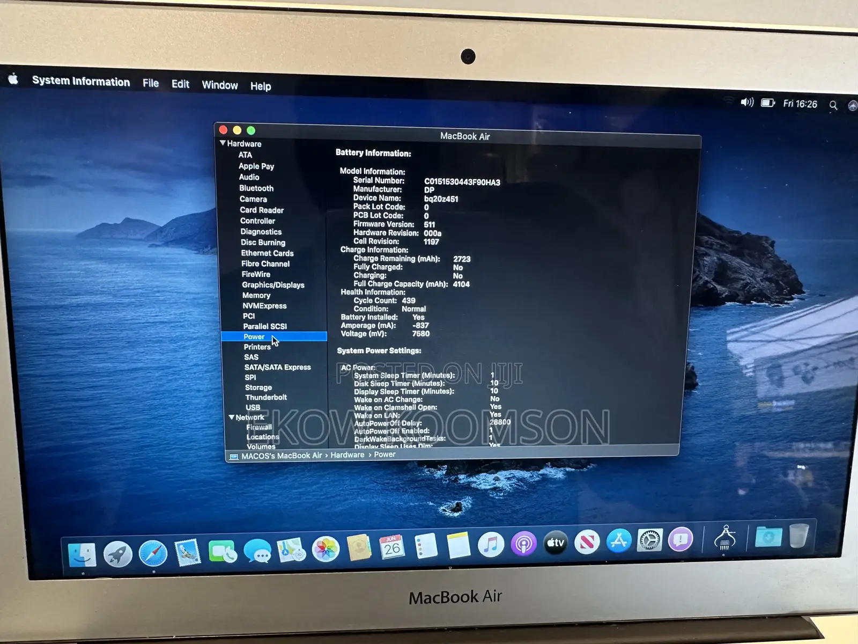Open the Window menu
This screenshot has width=858, height=644.
click(220, 85)
